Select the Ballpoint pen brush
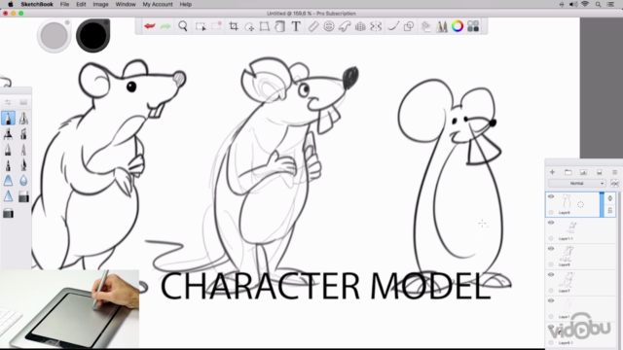Screen dimensions: 623x350 [8, 150]
